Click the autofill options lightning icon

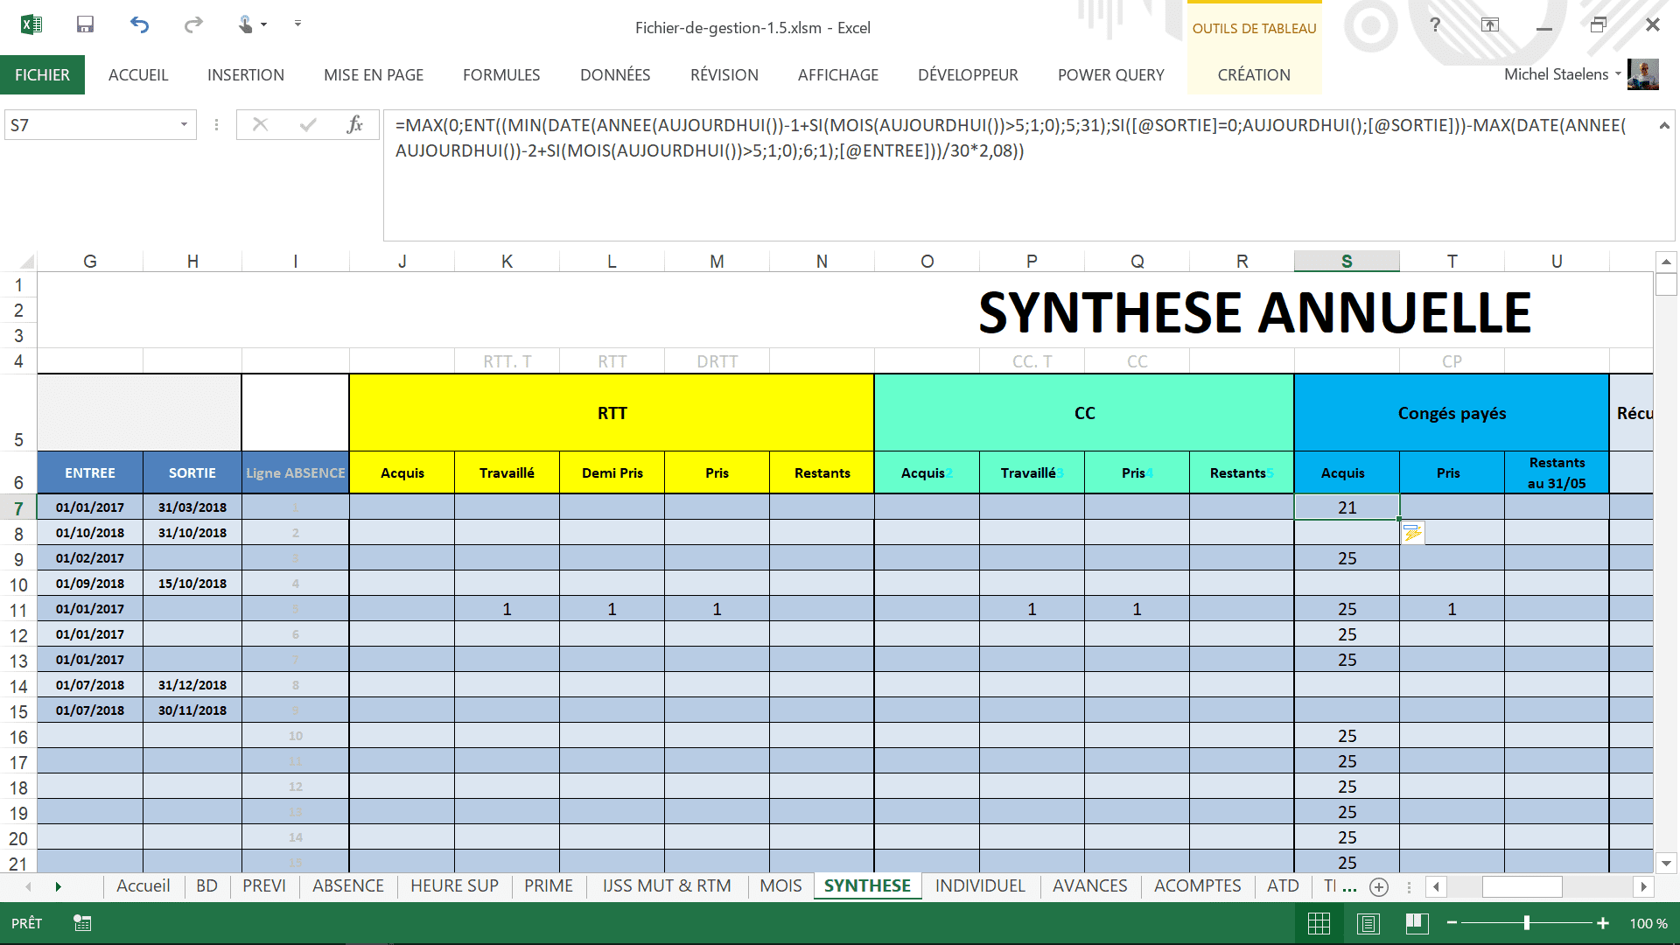click(x=1412, y=533)
